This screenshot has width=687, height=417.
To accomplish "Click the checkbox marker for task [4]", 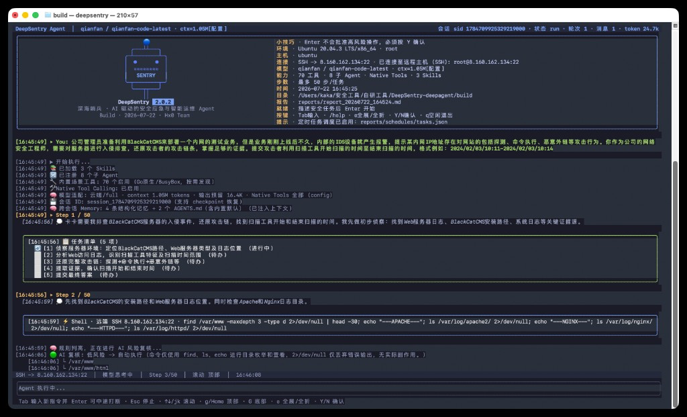I will [38, 269].
